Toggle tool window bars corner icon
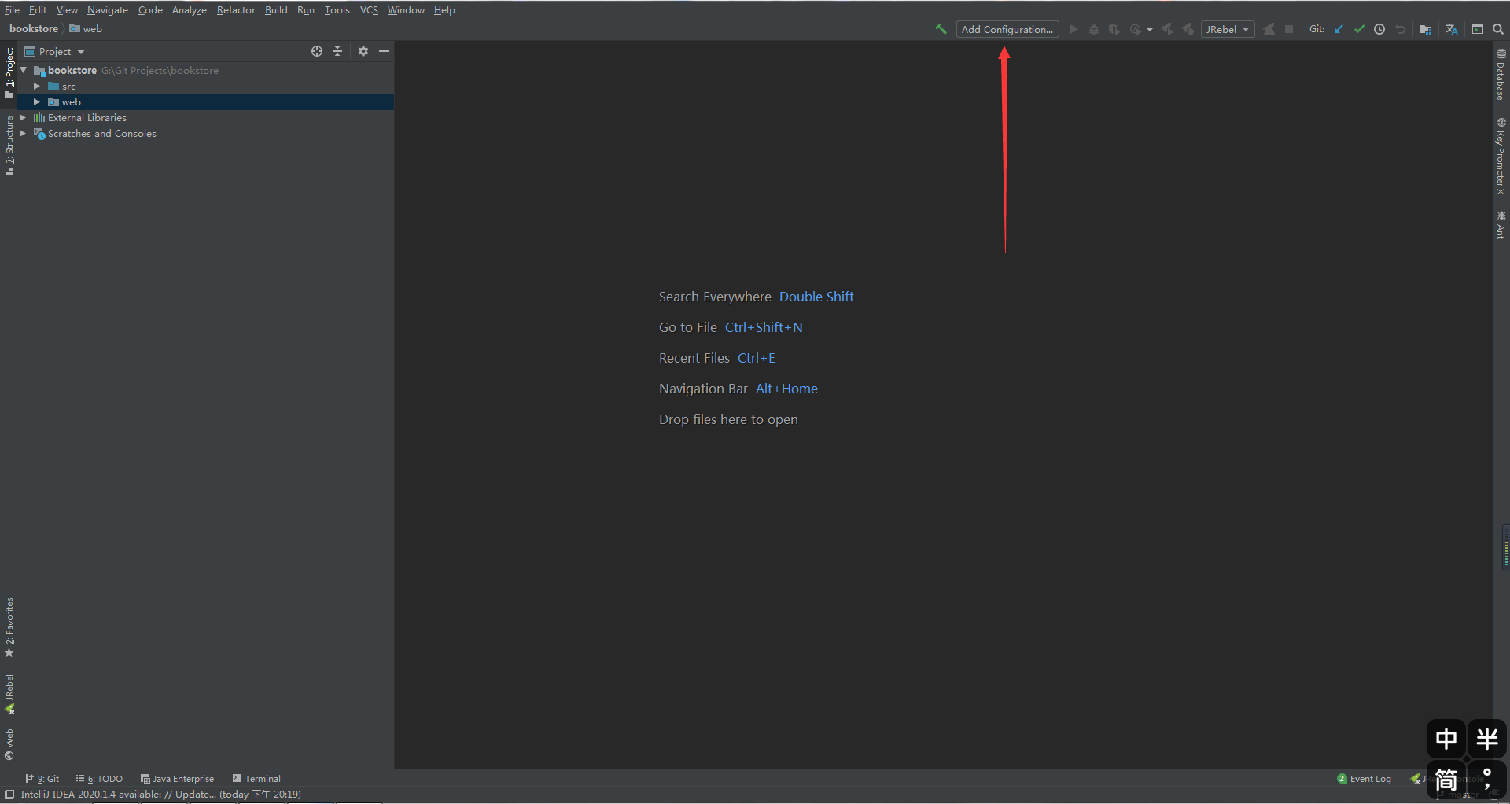This screenshot has height=804, width=1510. tap(9, 795)
